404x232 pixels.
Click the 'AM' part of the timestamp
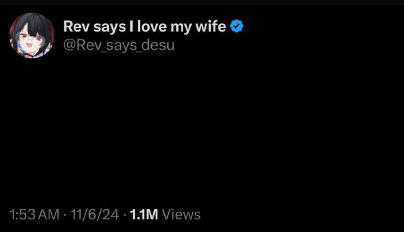coord(48,215)
